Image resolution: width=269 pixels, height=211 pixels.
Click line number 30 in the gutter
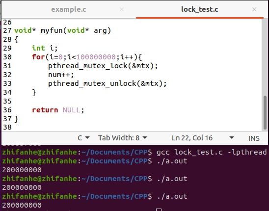coord(7,57)
